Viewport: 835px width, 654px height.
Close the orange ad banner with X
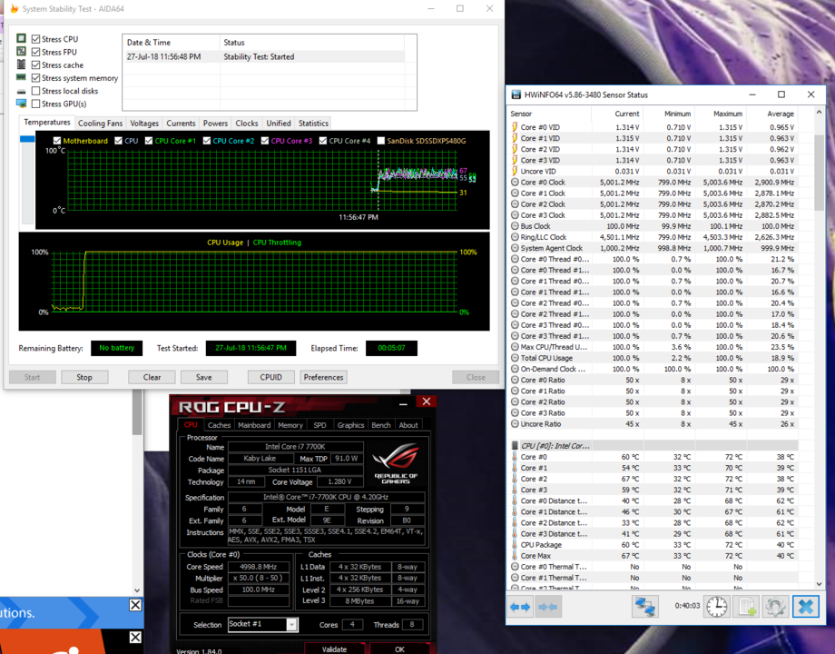tap(136, 638)
